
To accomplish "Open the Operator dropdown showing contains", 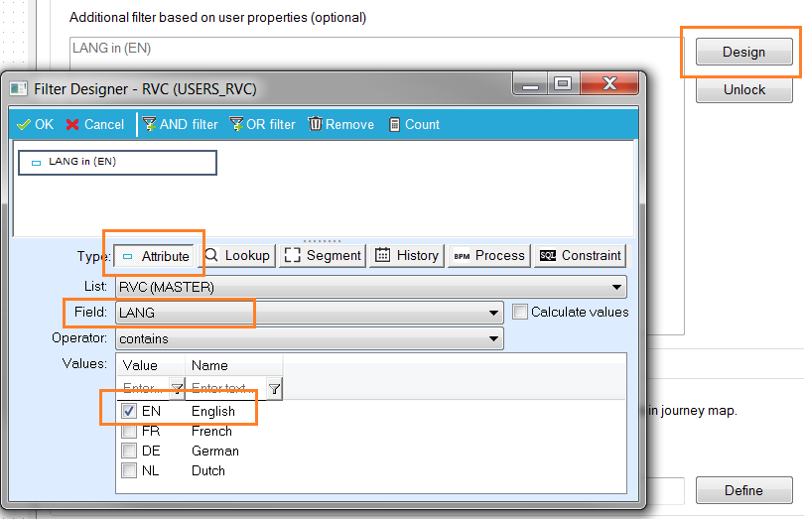I will [x=310, y=339].
